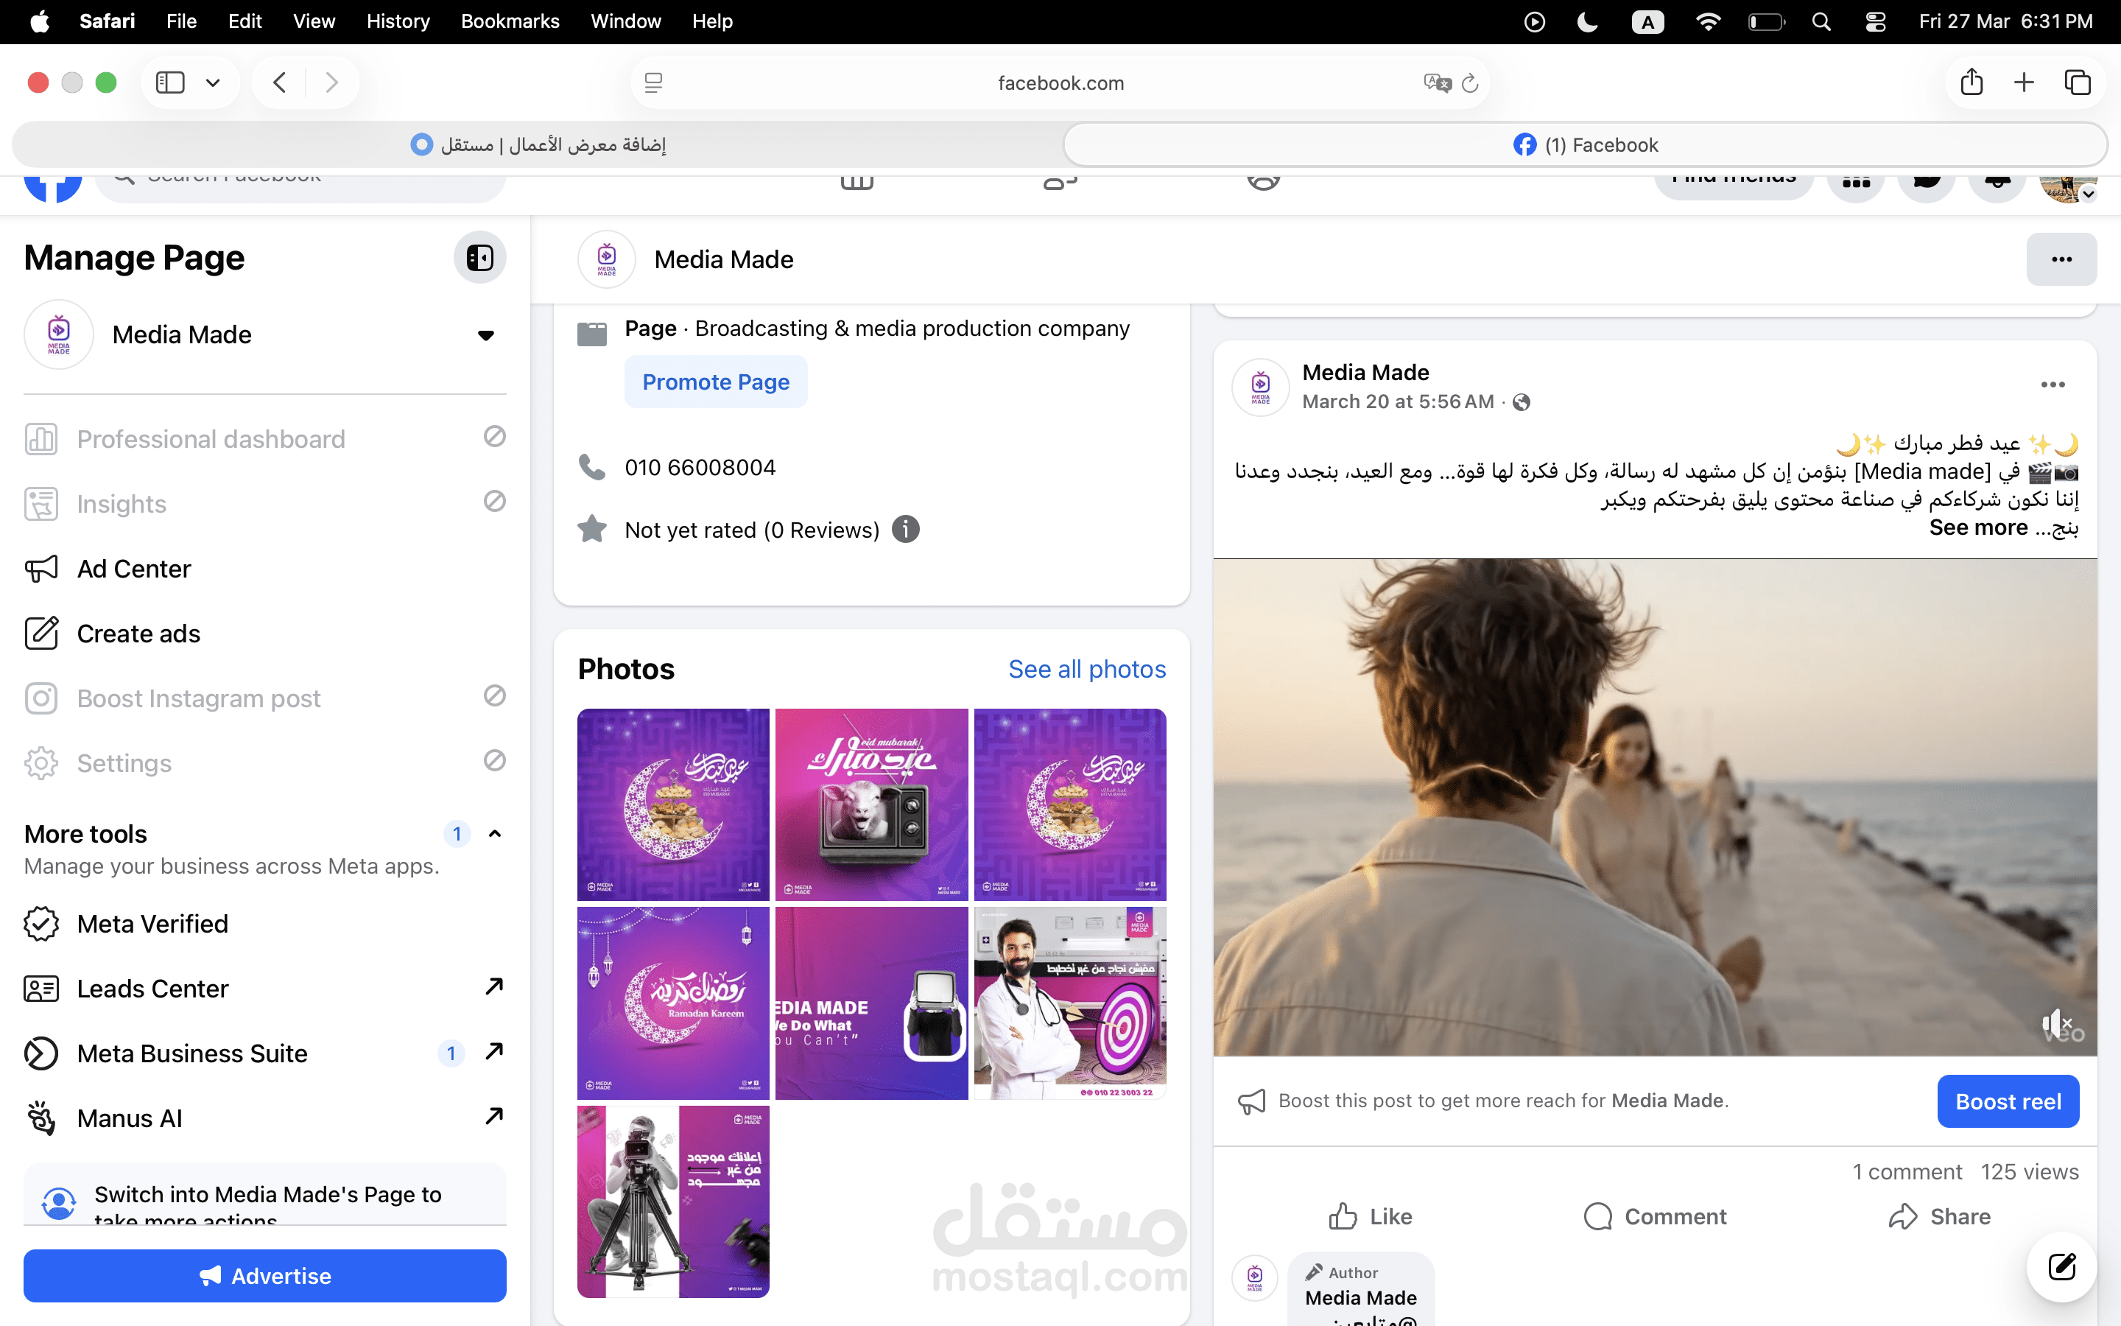Open a new Safari tab
Viewport: 2121px width, 1326px height.
[x=2024, y=83]
